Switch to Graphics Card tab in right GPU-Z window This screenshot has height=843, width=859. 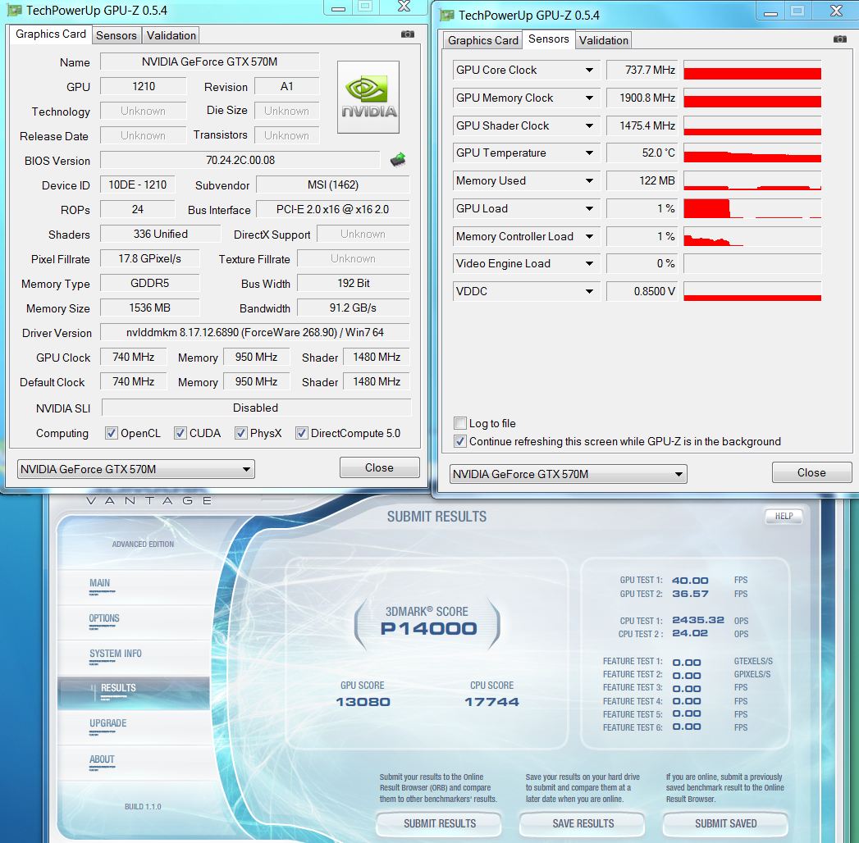tap(482, 40)
